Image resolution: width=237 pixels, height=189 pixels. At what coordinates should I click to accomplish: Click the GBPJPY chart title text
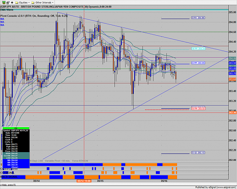pos(56,7)
